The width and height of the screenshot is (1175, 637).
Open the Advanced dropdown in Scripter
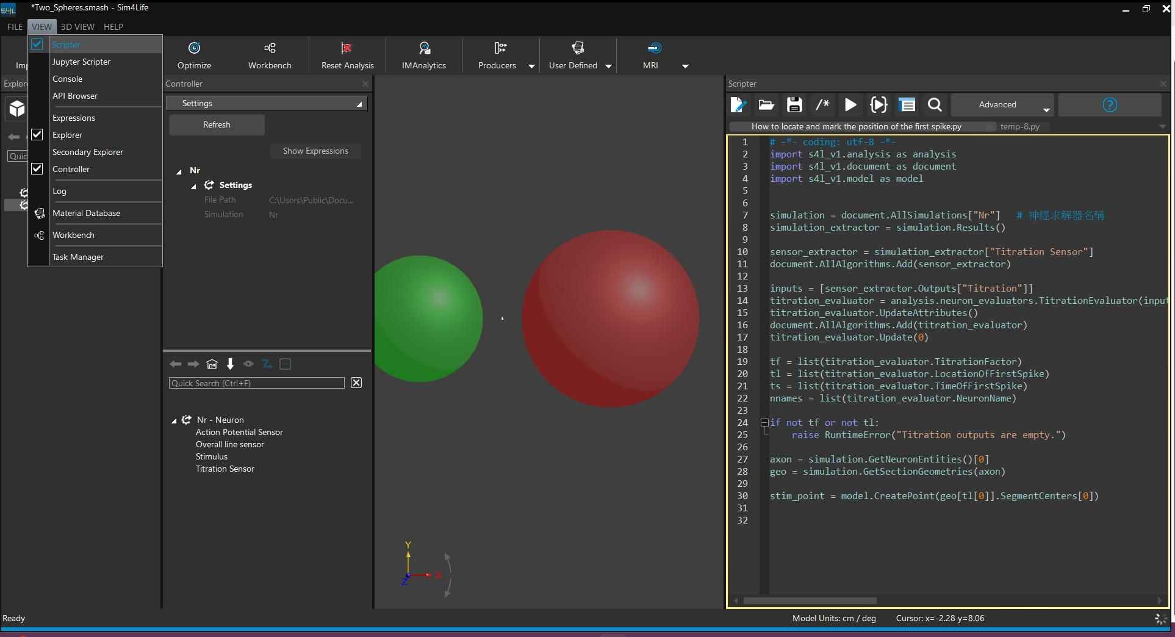coord(1002,105)
